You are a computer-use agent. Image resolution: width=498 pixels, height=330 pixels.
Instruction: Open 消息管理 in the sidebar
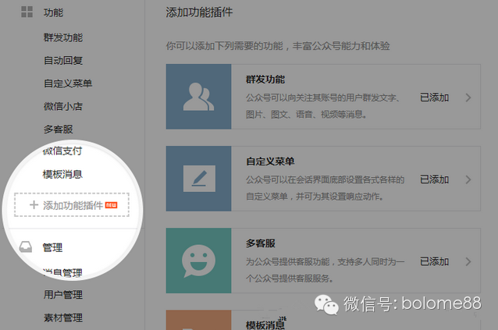pyautogui.click(x=62, y=272)
